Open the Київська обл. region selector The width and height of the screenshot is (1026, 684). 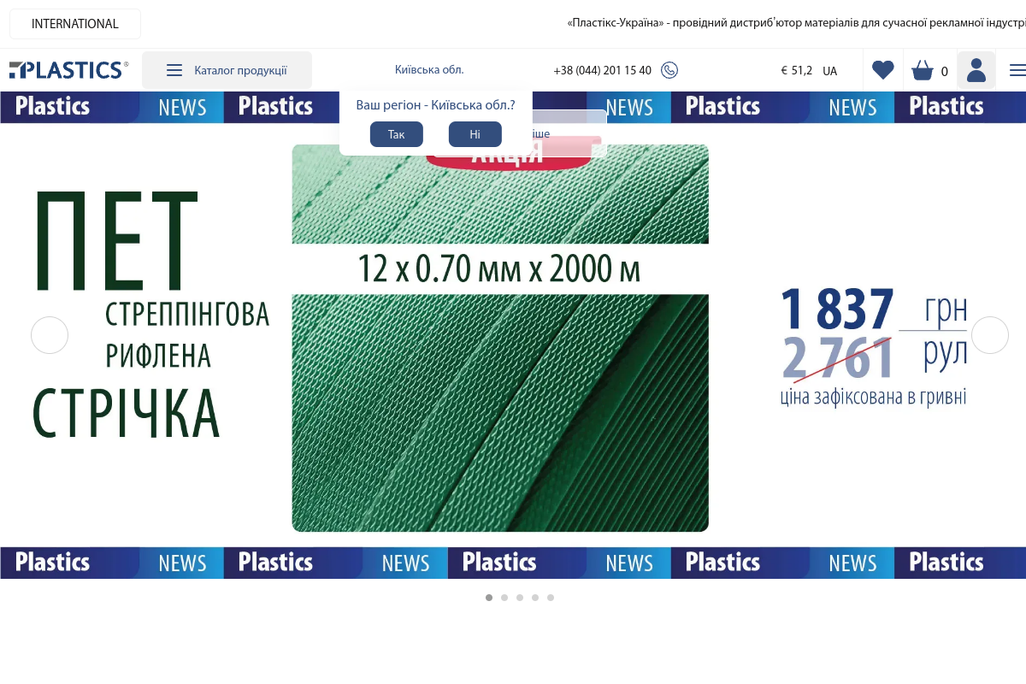pyautogui.click(x=429, y=69)
